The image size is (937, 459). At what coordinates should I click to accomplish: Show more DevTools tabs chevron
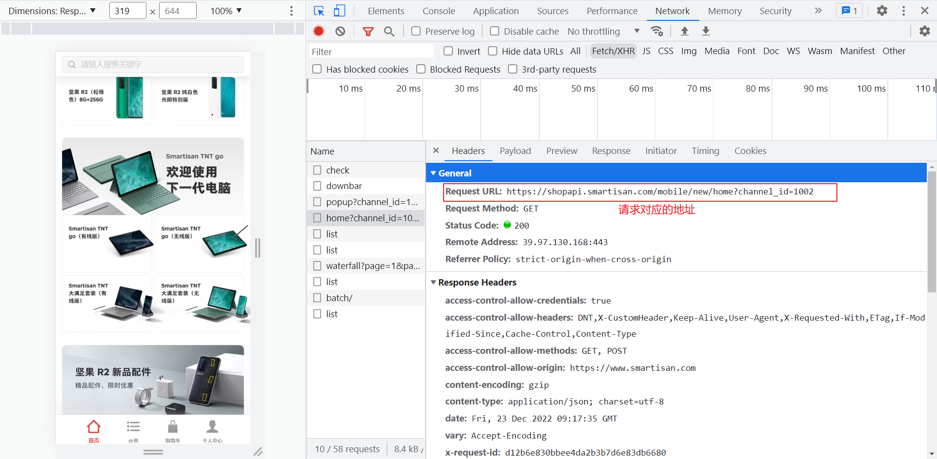[x=818, y=11]
